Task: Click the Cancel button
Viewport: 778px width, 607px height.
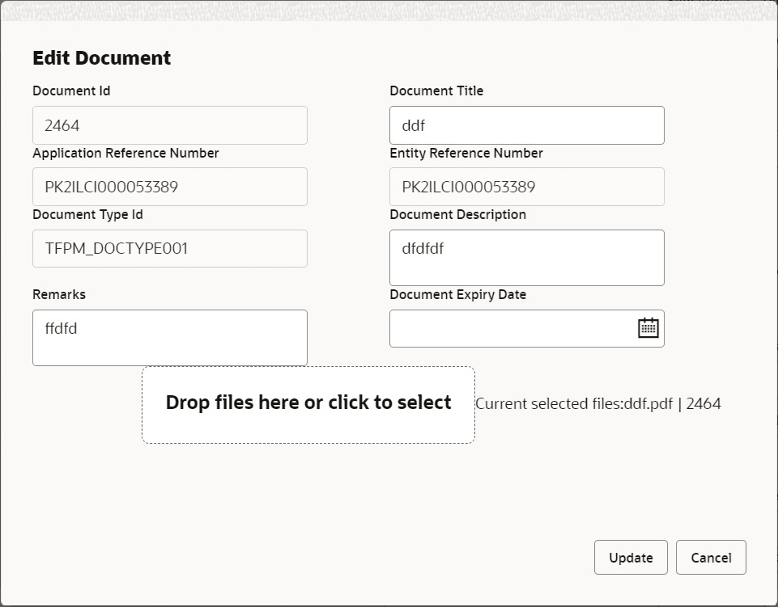Action: (711, 557)
